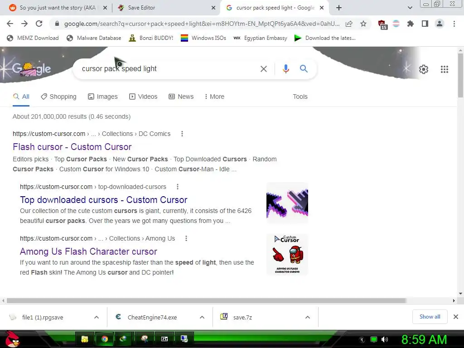The height and width of the screenshot is (348, 464).
Task: Open the save.7z downloaded file
Action: click(242, 317)
